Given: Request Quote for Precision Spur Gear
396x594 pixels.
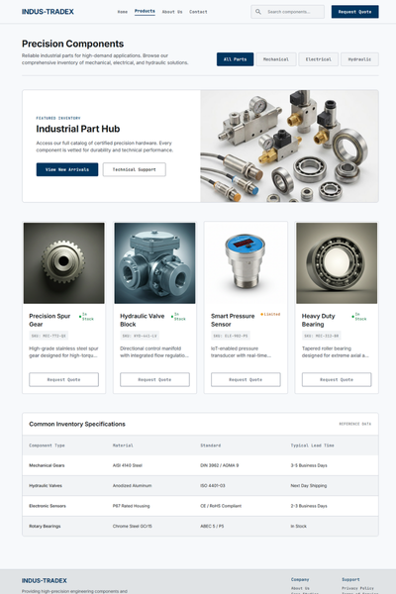Looking at the screenshot, I should 63,379.
